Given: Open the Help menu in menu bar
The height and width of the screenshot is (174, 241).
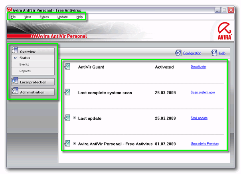Looking at the screenshot, I should (x=79, y=17).
